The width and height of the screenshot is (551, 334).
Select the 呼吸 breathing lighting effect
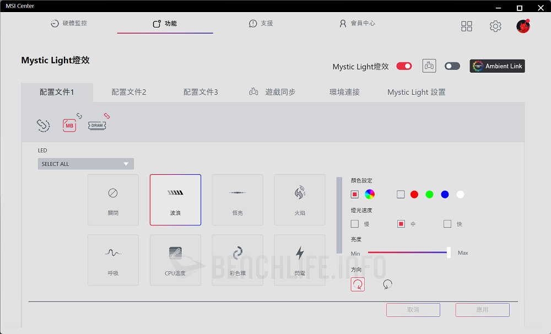click(113, 260)
